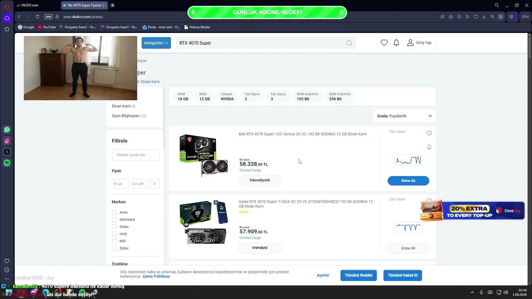Open the MSI product price history chart
Viewport: 532px width, 299px height.
[x=408, y=160]
